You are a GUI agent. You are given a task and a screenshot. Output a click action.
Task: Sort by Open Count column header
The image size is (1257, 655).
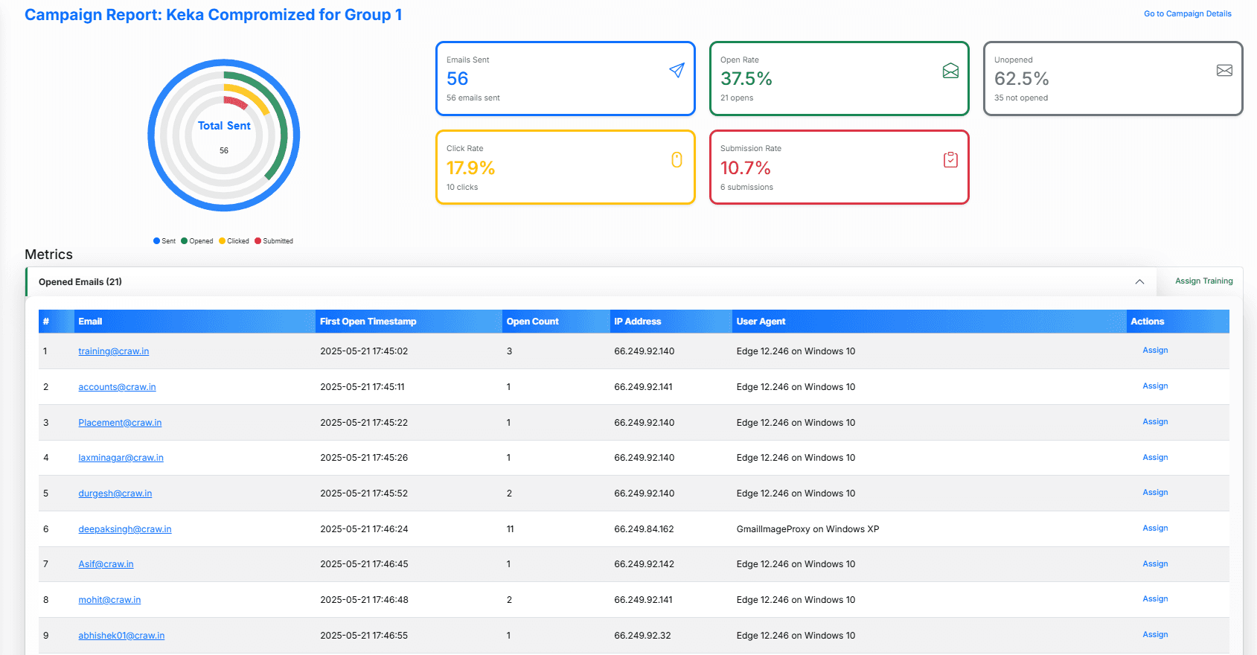click(532, 322)
